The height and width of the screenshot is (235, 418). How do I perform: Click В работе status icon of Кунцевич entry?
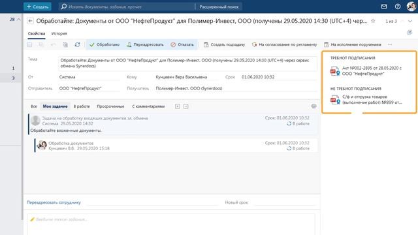tap(289, 148)
